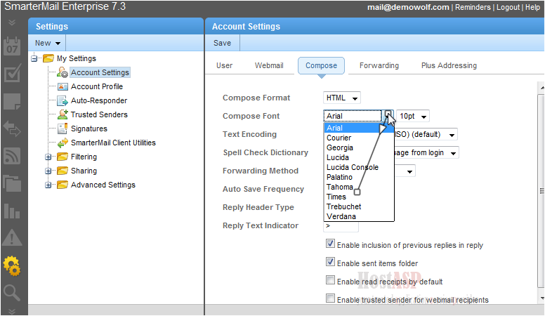The height and width of the screenshot is (316, 545).
Task: Click the Compose Font Arial combo box
Action: tap(358, 116)
